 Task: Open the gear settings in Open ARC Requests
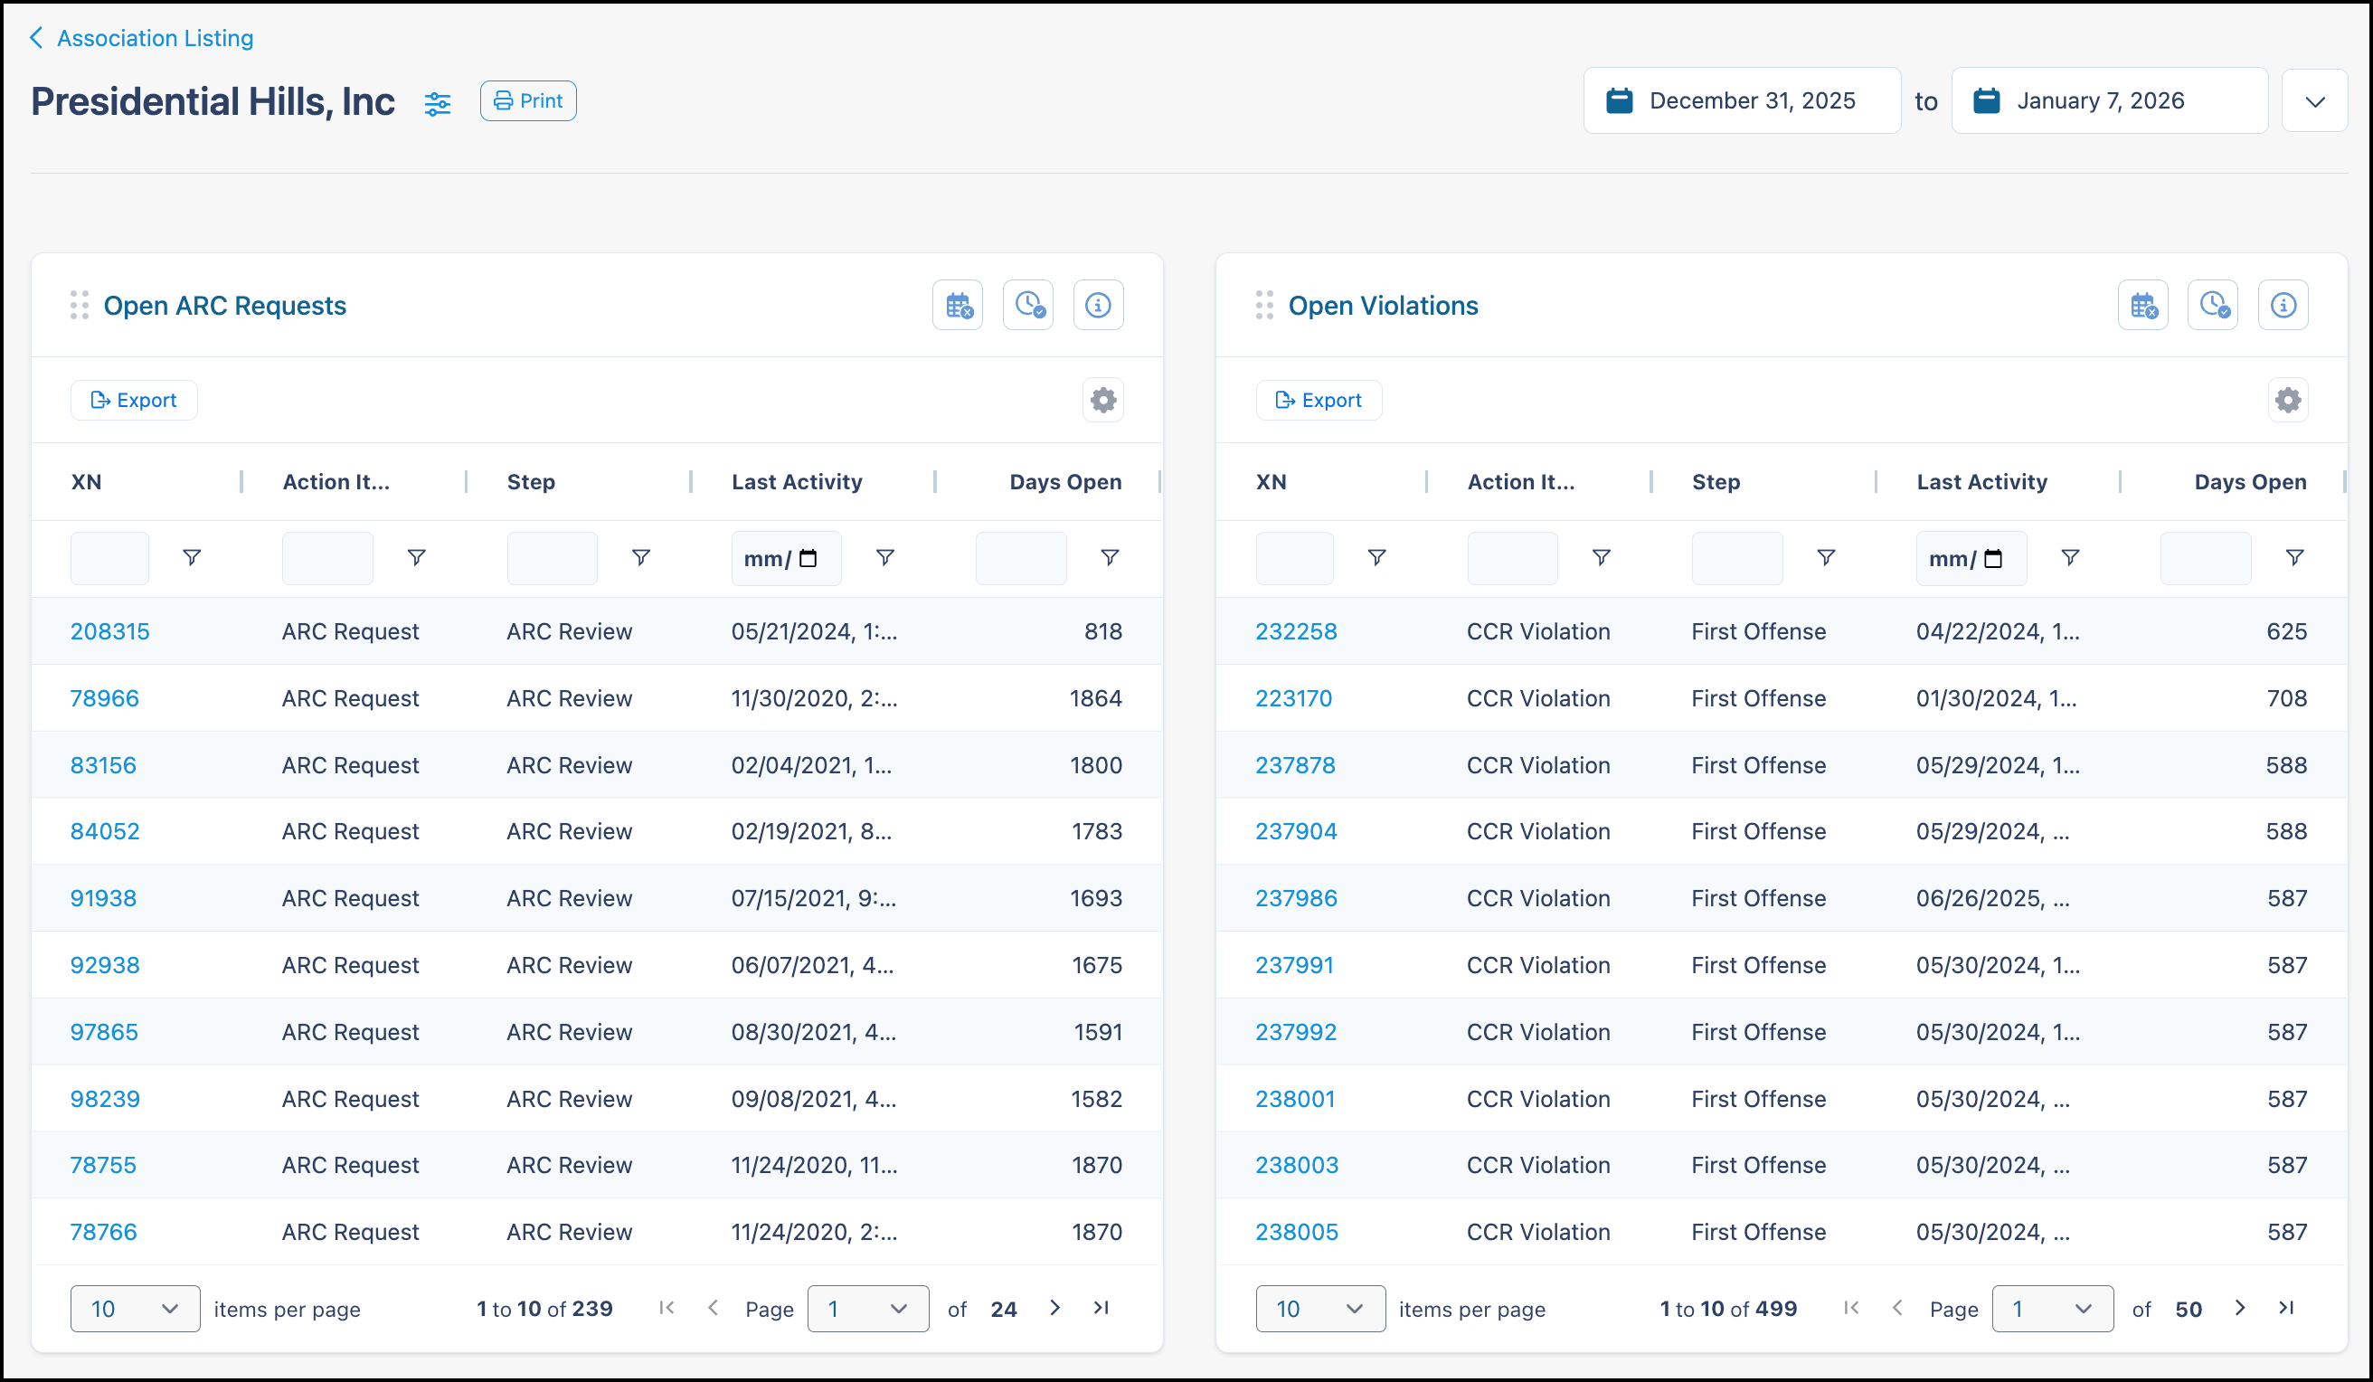1102,401
